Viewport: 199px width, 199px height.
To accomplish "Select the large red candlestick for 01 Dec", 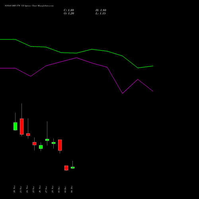I will coord(60,145).
